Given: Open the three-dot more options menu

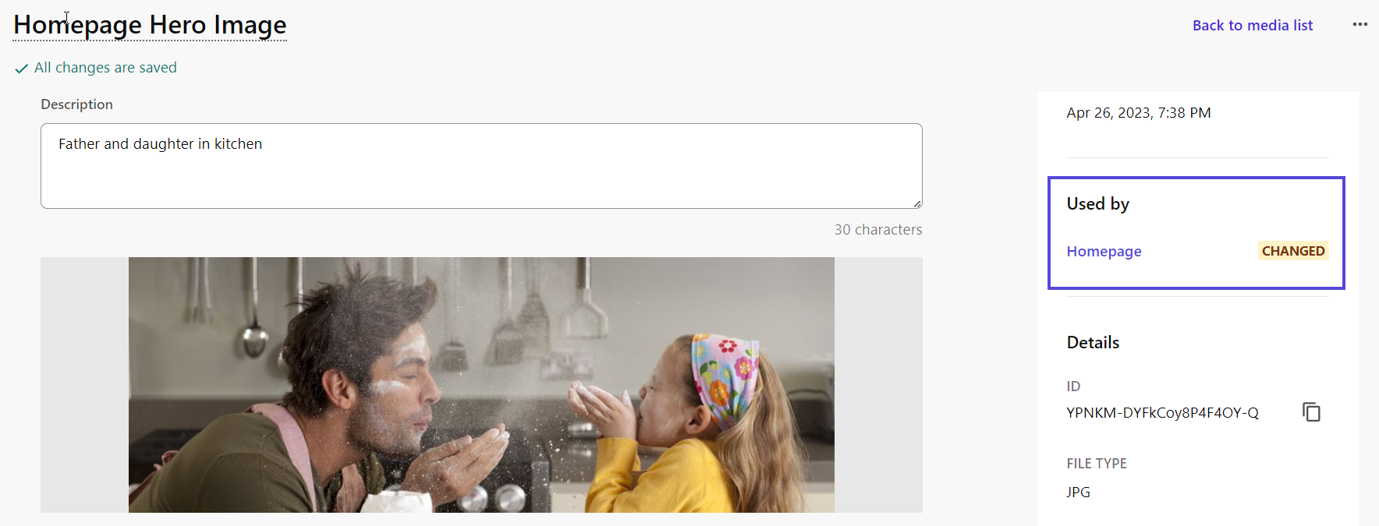Looking at the screenshot, I should pos(1360,24).
